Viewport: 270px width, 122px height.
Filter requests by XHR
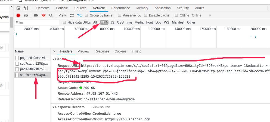tap(104, 22)
